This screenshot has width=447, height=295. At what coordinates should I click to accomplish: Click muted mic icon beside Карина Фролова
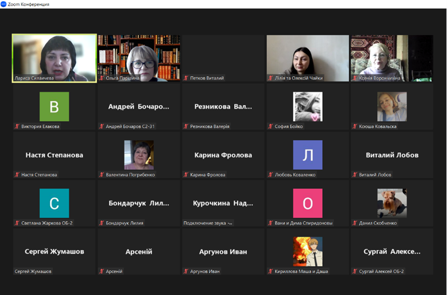coord(186,175)
